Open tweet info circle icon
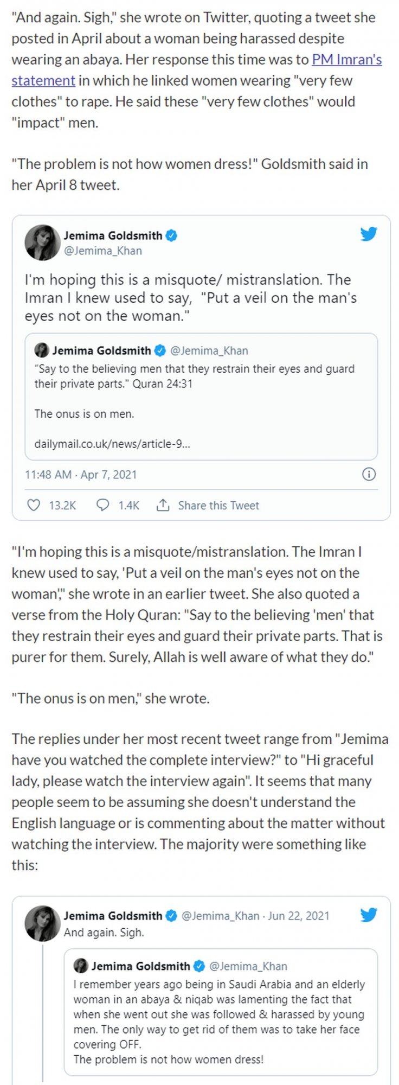 (x=369, y=474)
